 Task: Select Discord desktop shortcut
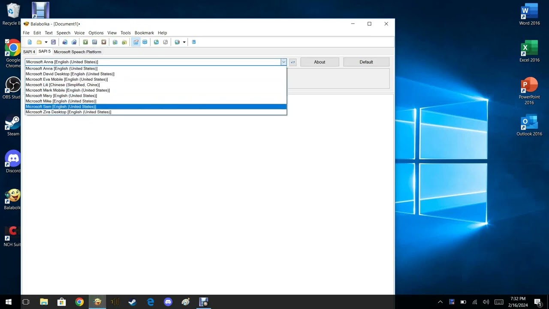pyautogui.click(x=13, y=162)
